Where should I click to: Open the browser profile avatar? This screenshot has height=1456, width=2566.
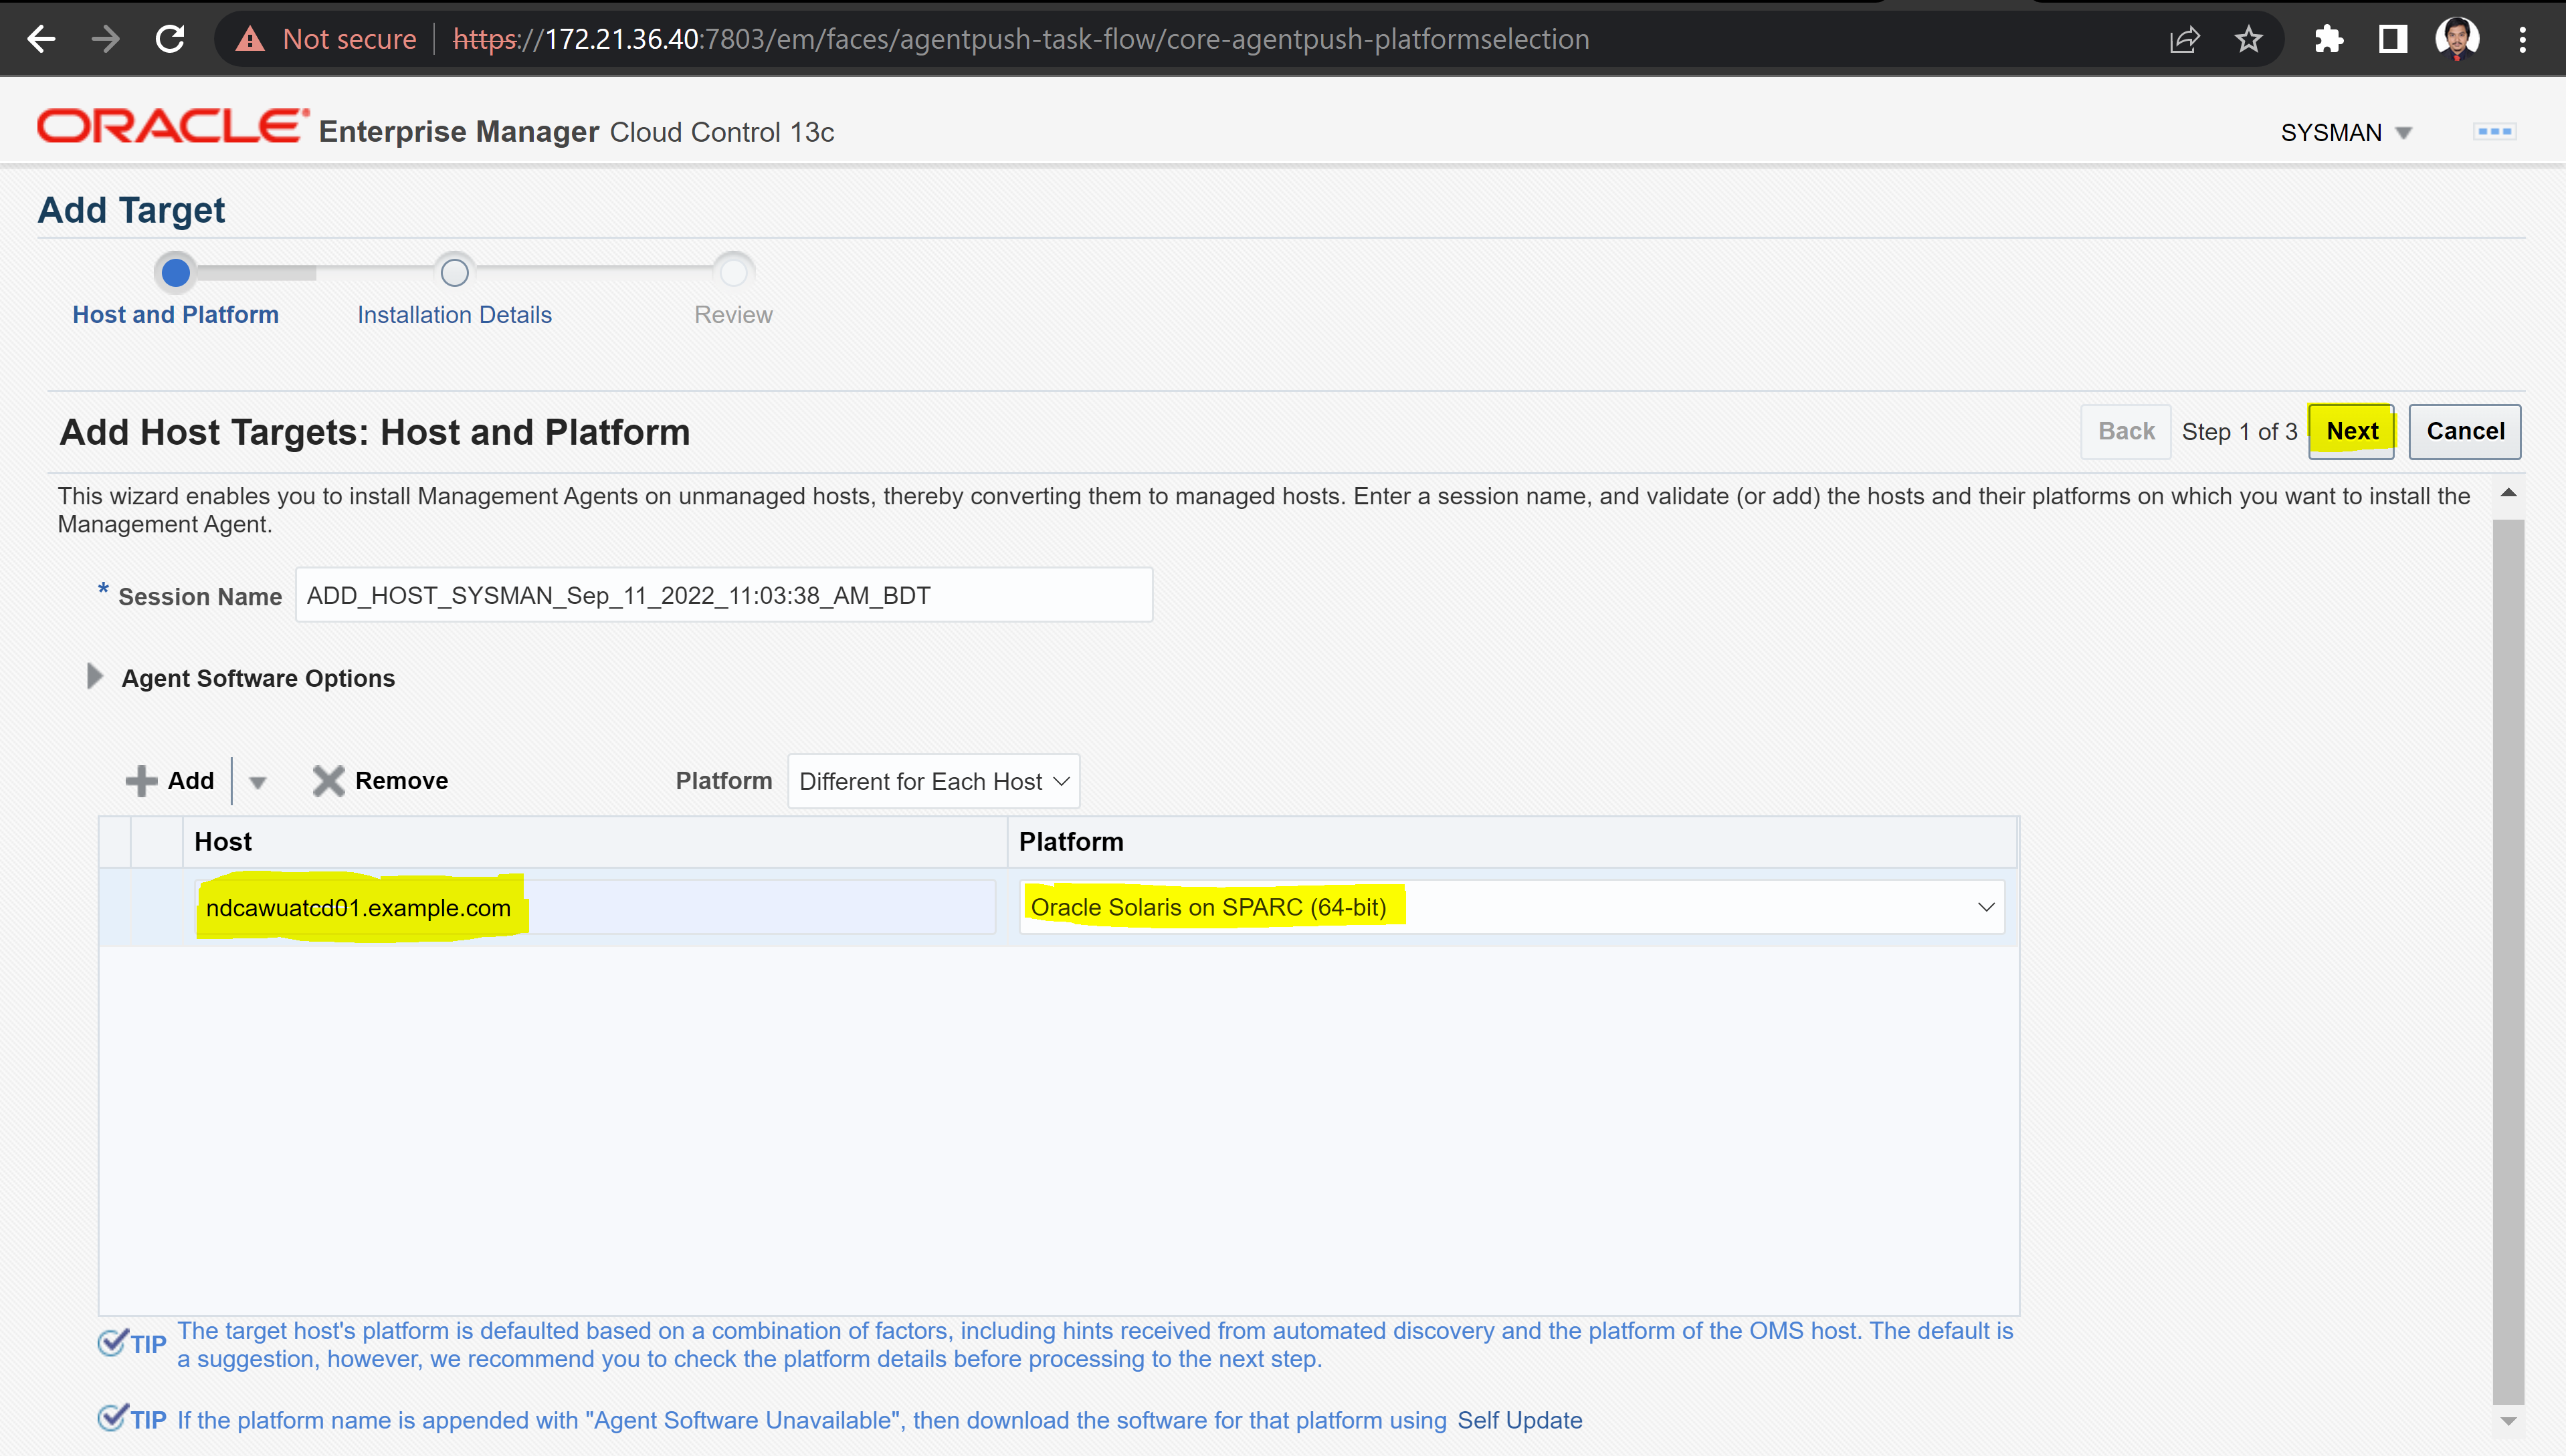2457,39
